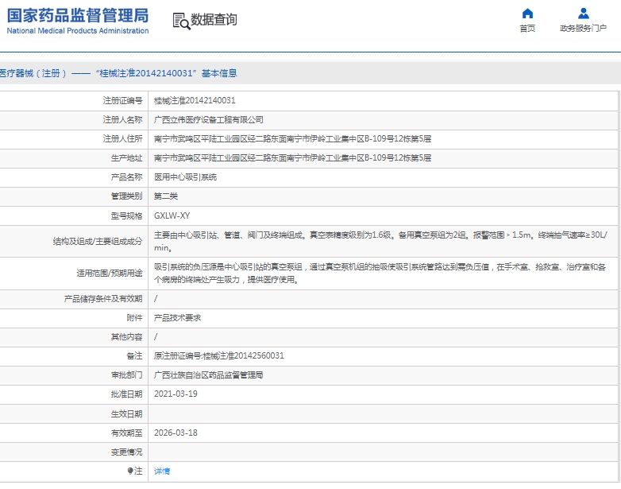Click the 产品技术要求 attachment text

click(177, 317)
